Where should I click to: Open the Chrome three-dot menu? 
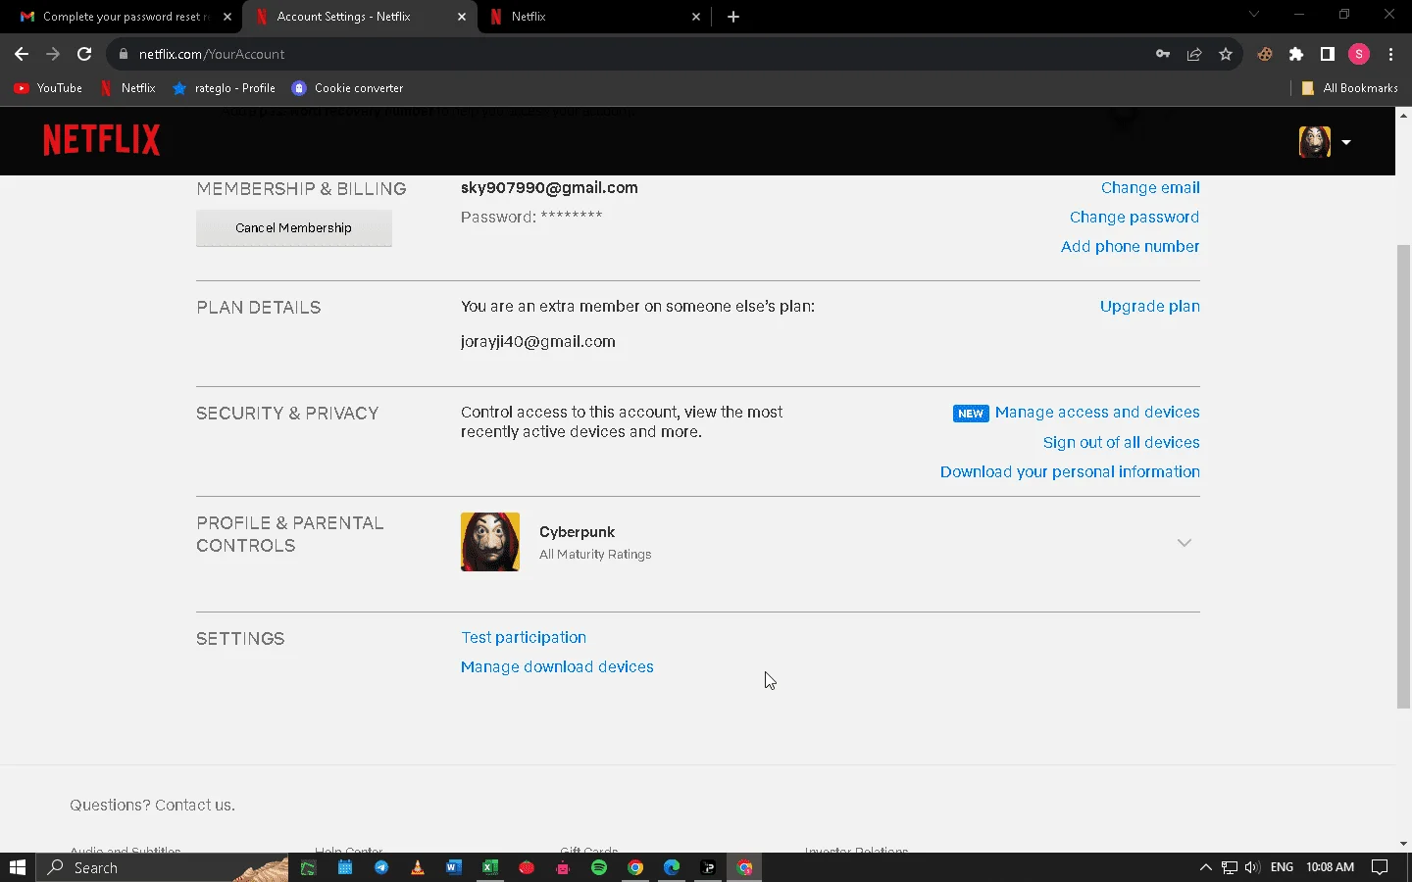(1390, 54)
